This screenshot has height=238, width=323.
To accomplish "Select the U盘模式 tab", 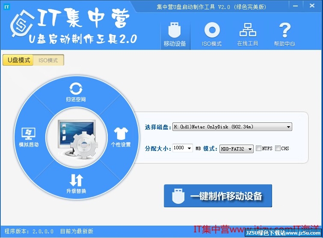I will pos(18,60).
